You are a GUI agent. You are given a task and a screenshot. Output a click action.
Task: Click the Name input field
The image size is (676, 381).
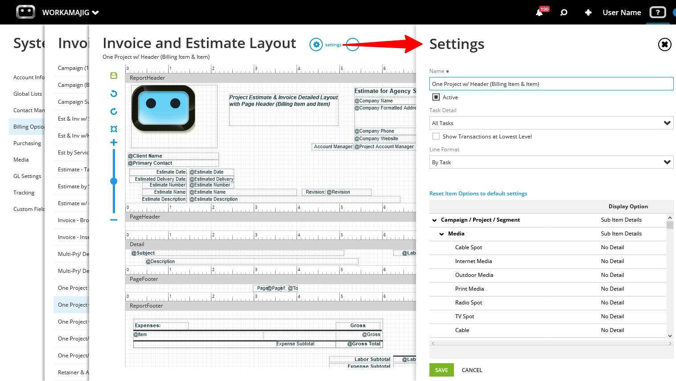pyautogui.click(x=551, y=84)
